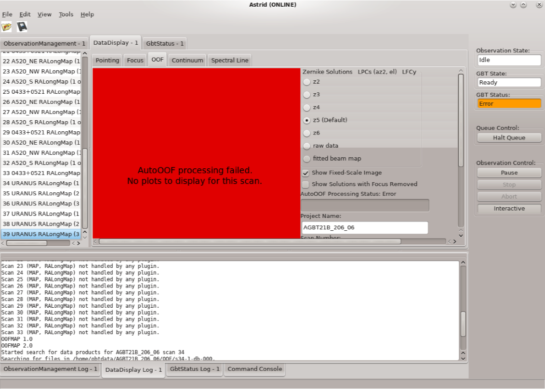Viewport: 545px width, 389px height.
Task: Click the save disk toolbar icon
Action: coord(22,27)
